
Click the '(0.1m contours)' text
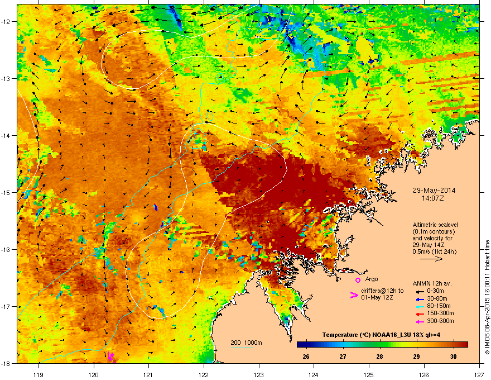pyautogui.click(x=434, y=232)
